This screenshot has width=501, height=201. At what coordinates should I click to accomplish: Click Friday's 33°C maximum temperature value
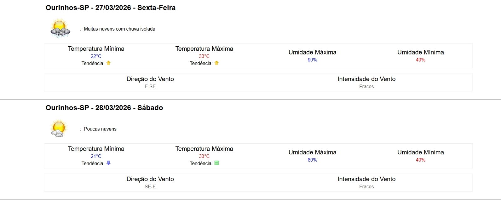point(204,56)
